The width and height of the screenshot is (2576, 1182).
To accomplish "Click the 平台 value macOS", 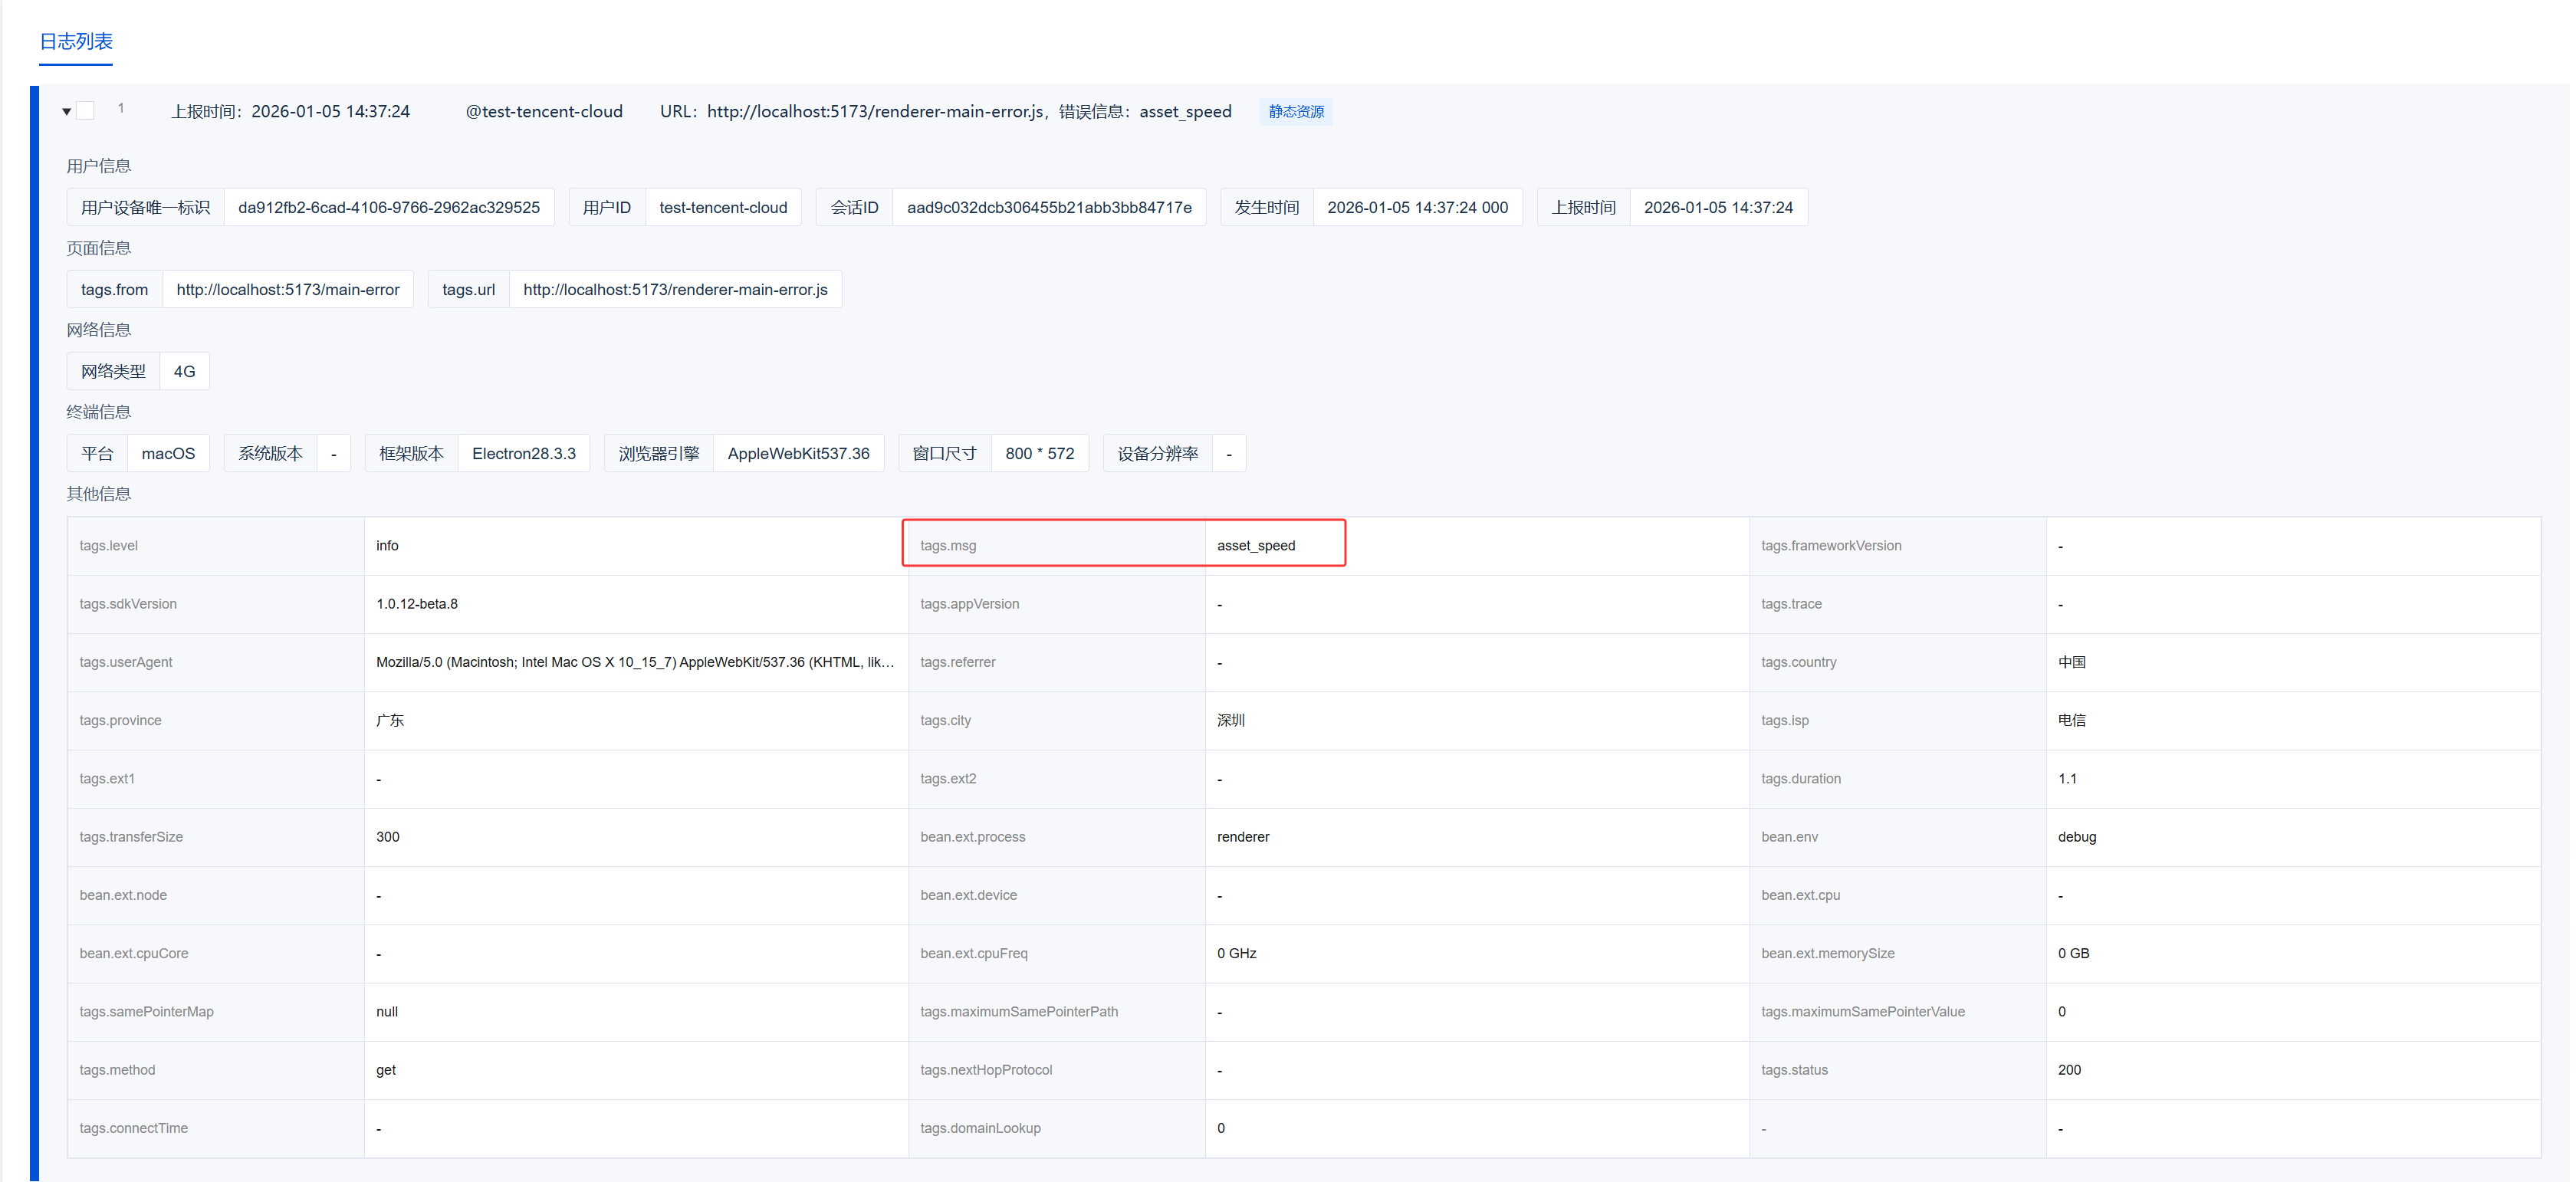I will 168,454.
